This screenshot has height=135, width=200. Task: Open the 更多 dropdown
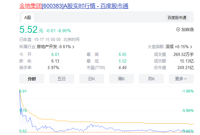click(181, 79)
